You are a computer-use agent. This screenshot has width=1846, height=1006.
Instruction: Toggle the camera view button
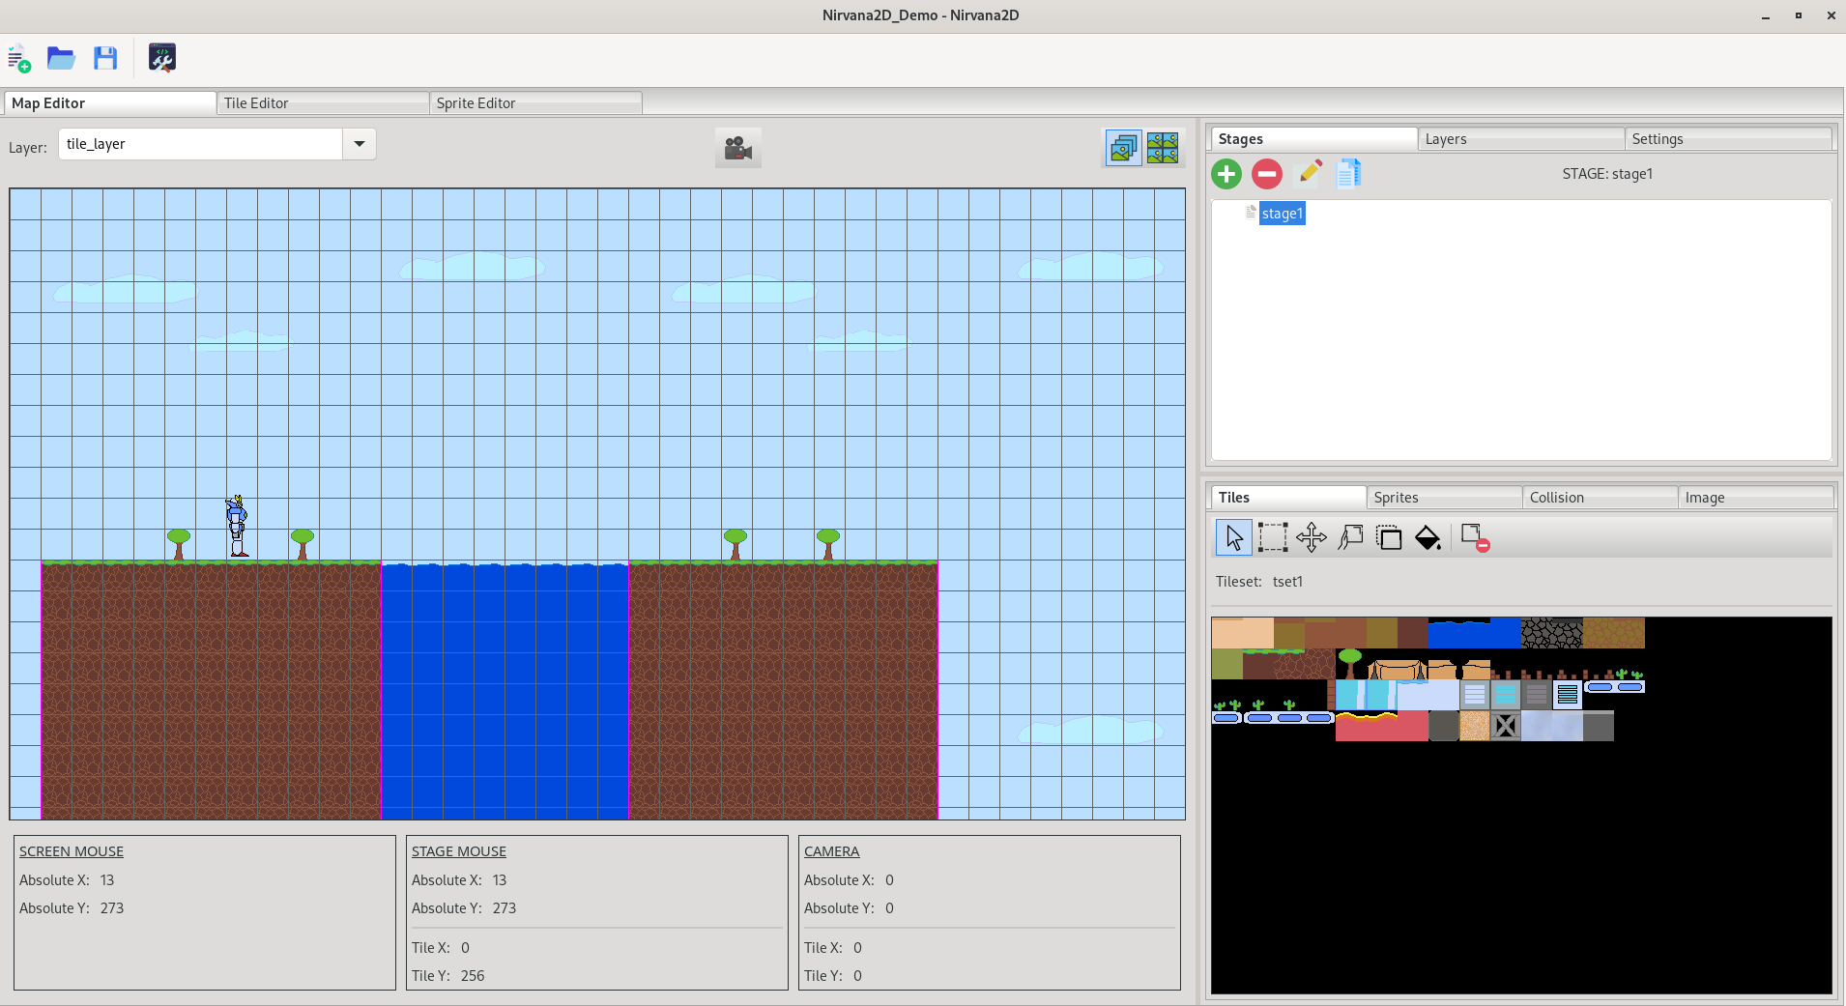[x=738, y=148]
